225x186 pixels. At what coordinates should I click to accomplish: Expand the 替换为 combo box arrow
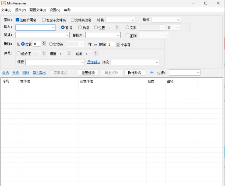pos(118,35)
